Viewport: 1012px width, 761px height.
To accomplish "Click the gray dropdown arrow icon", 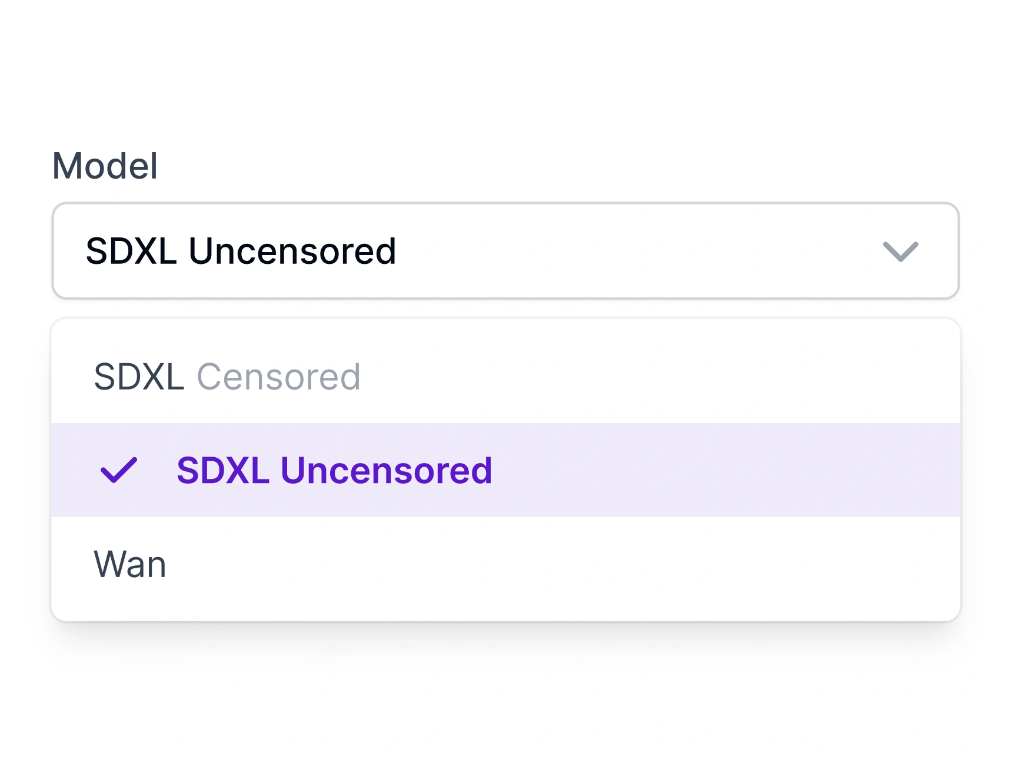I will pyautogui.click(x=900, y=252).
